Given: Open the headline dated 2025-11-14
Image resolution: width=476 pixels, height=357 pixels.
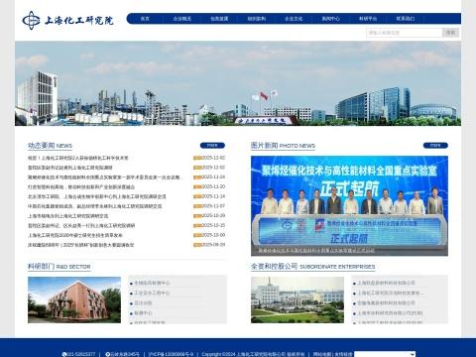Looking at the screenshot, I should pos(97,196).
